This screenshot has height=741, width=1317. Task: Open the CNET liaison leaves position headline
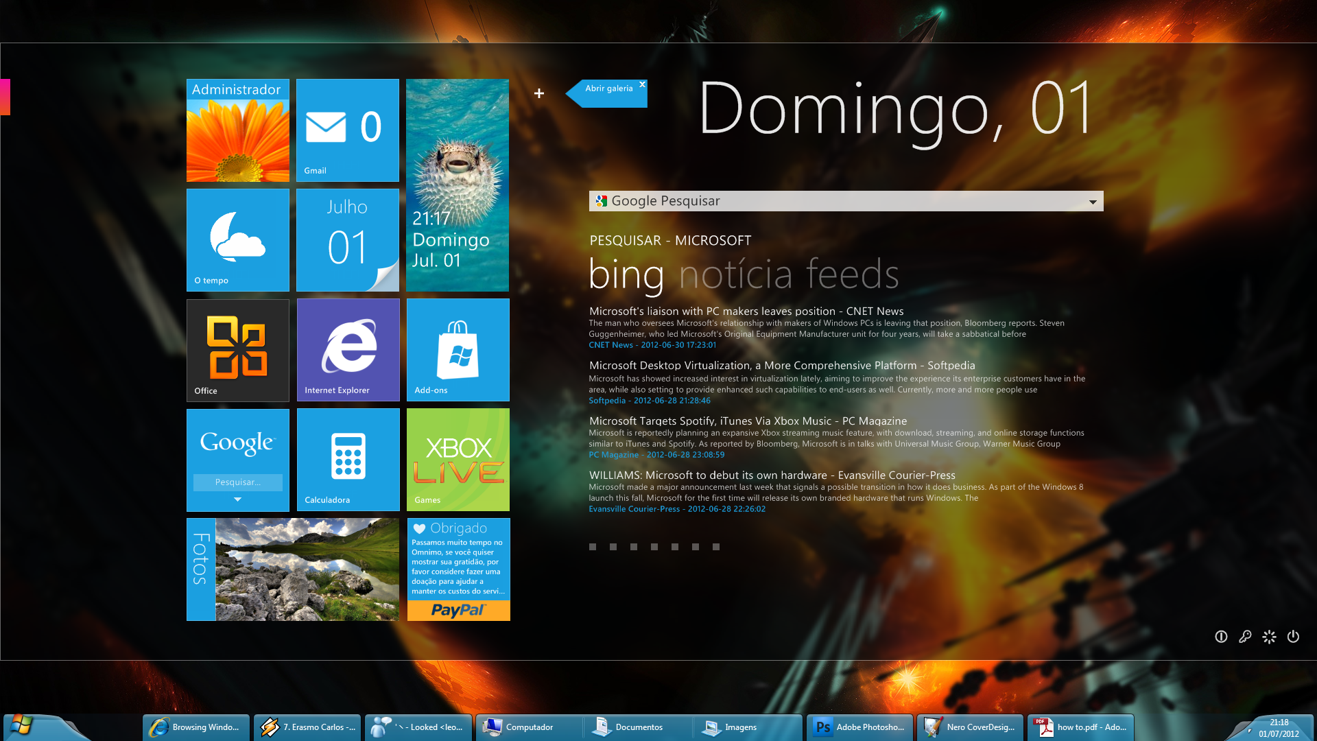click(x=746, y=311)
